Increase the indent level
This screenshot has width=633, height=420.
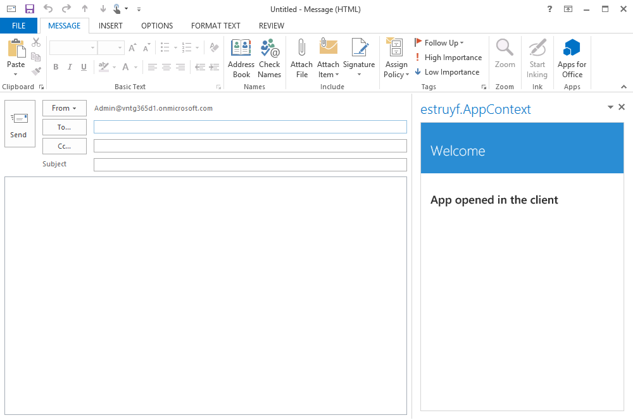coord(215,67)
